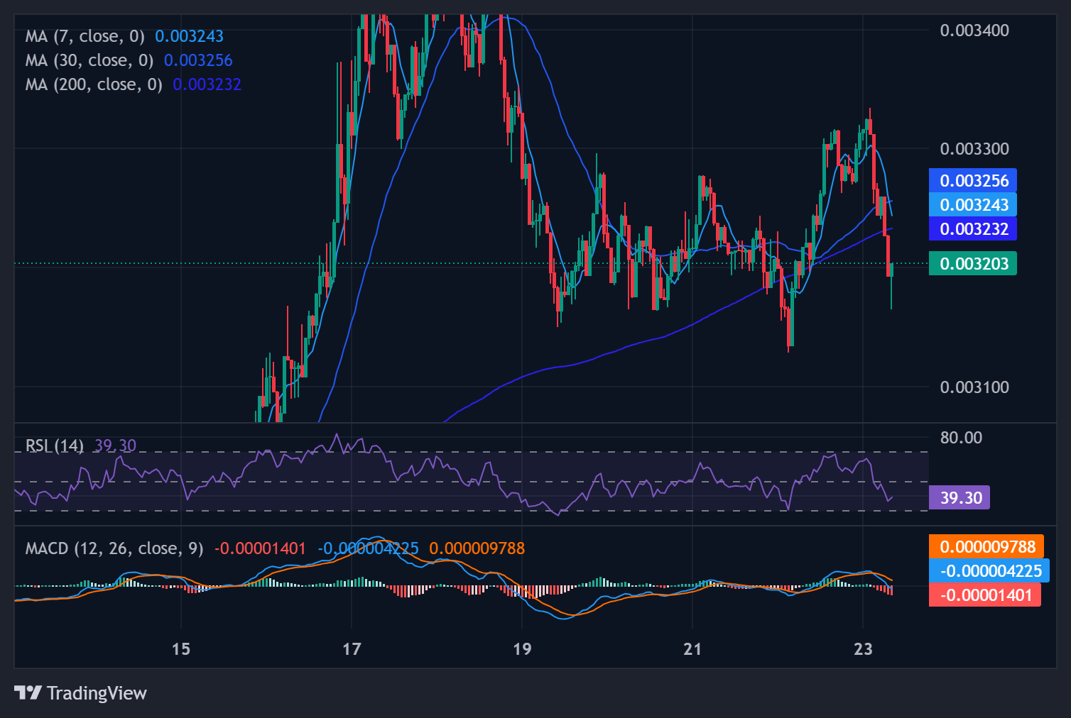Click the purple 39.30 RSI value label
Screen dimensions: 1071x718
[959, 498]
